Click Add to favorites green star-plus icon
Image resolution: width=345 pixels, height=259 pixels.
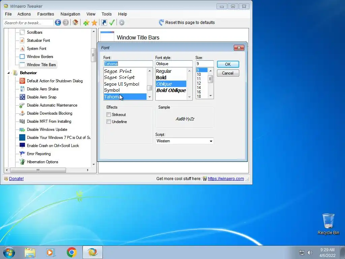point(86,23)
